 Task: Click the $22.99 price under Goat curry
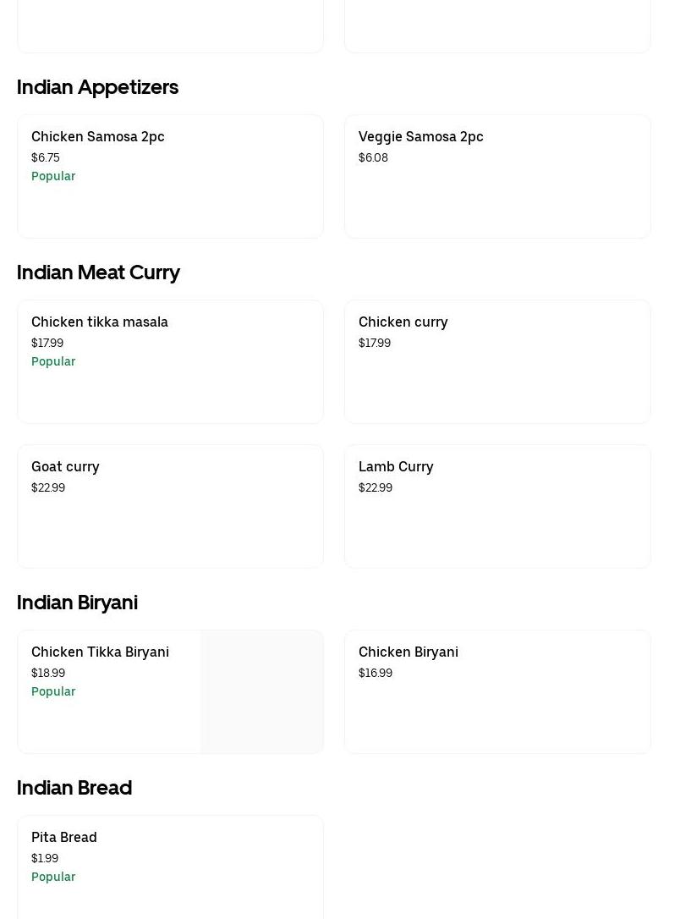pyautogui.click(x=48, y=487)
